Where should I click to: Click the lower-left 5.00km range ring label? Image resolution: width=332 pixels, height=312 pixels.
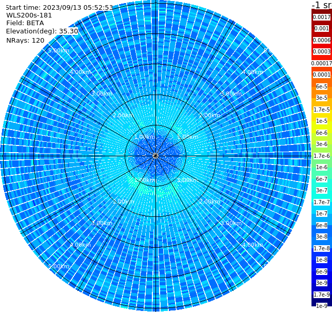click(x=59, y=266)
